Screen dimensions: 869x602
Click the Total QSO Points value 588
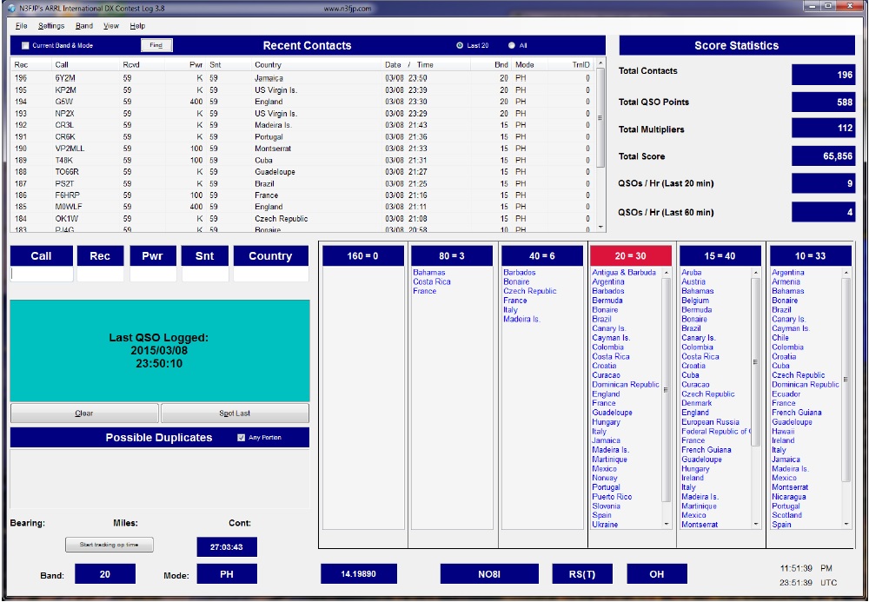(823, 102)
